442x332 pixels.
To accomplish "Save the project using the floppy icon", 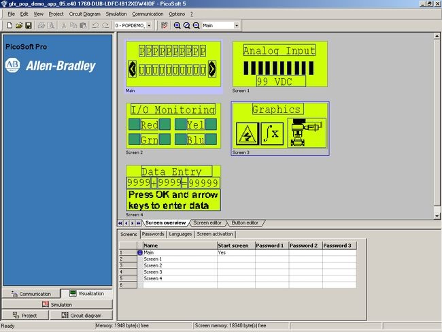I will 29,25.
